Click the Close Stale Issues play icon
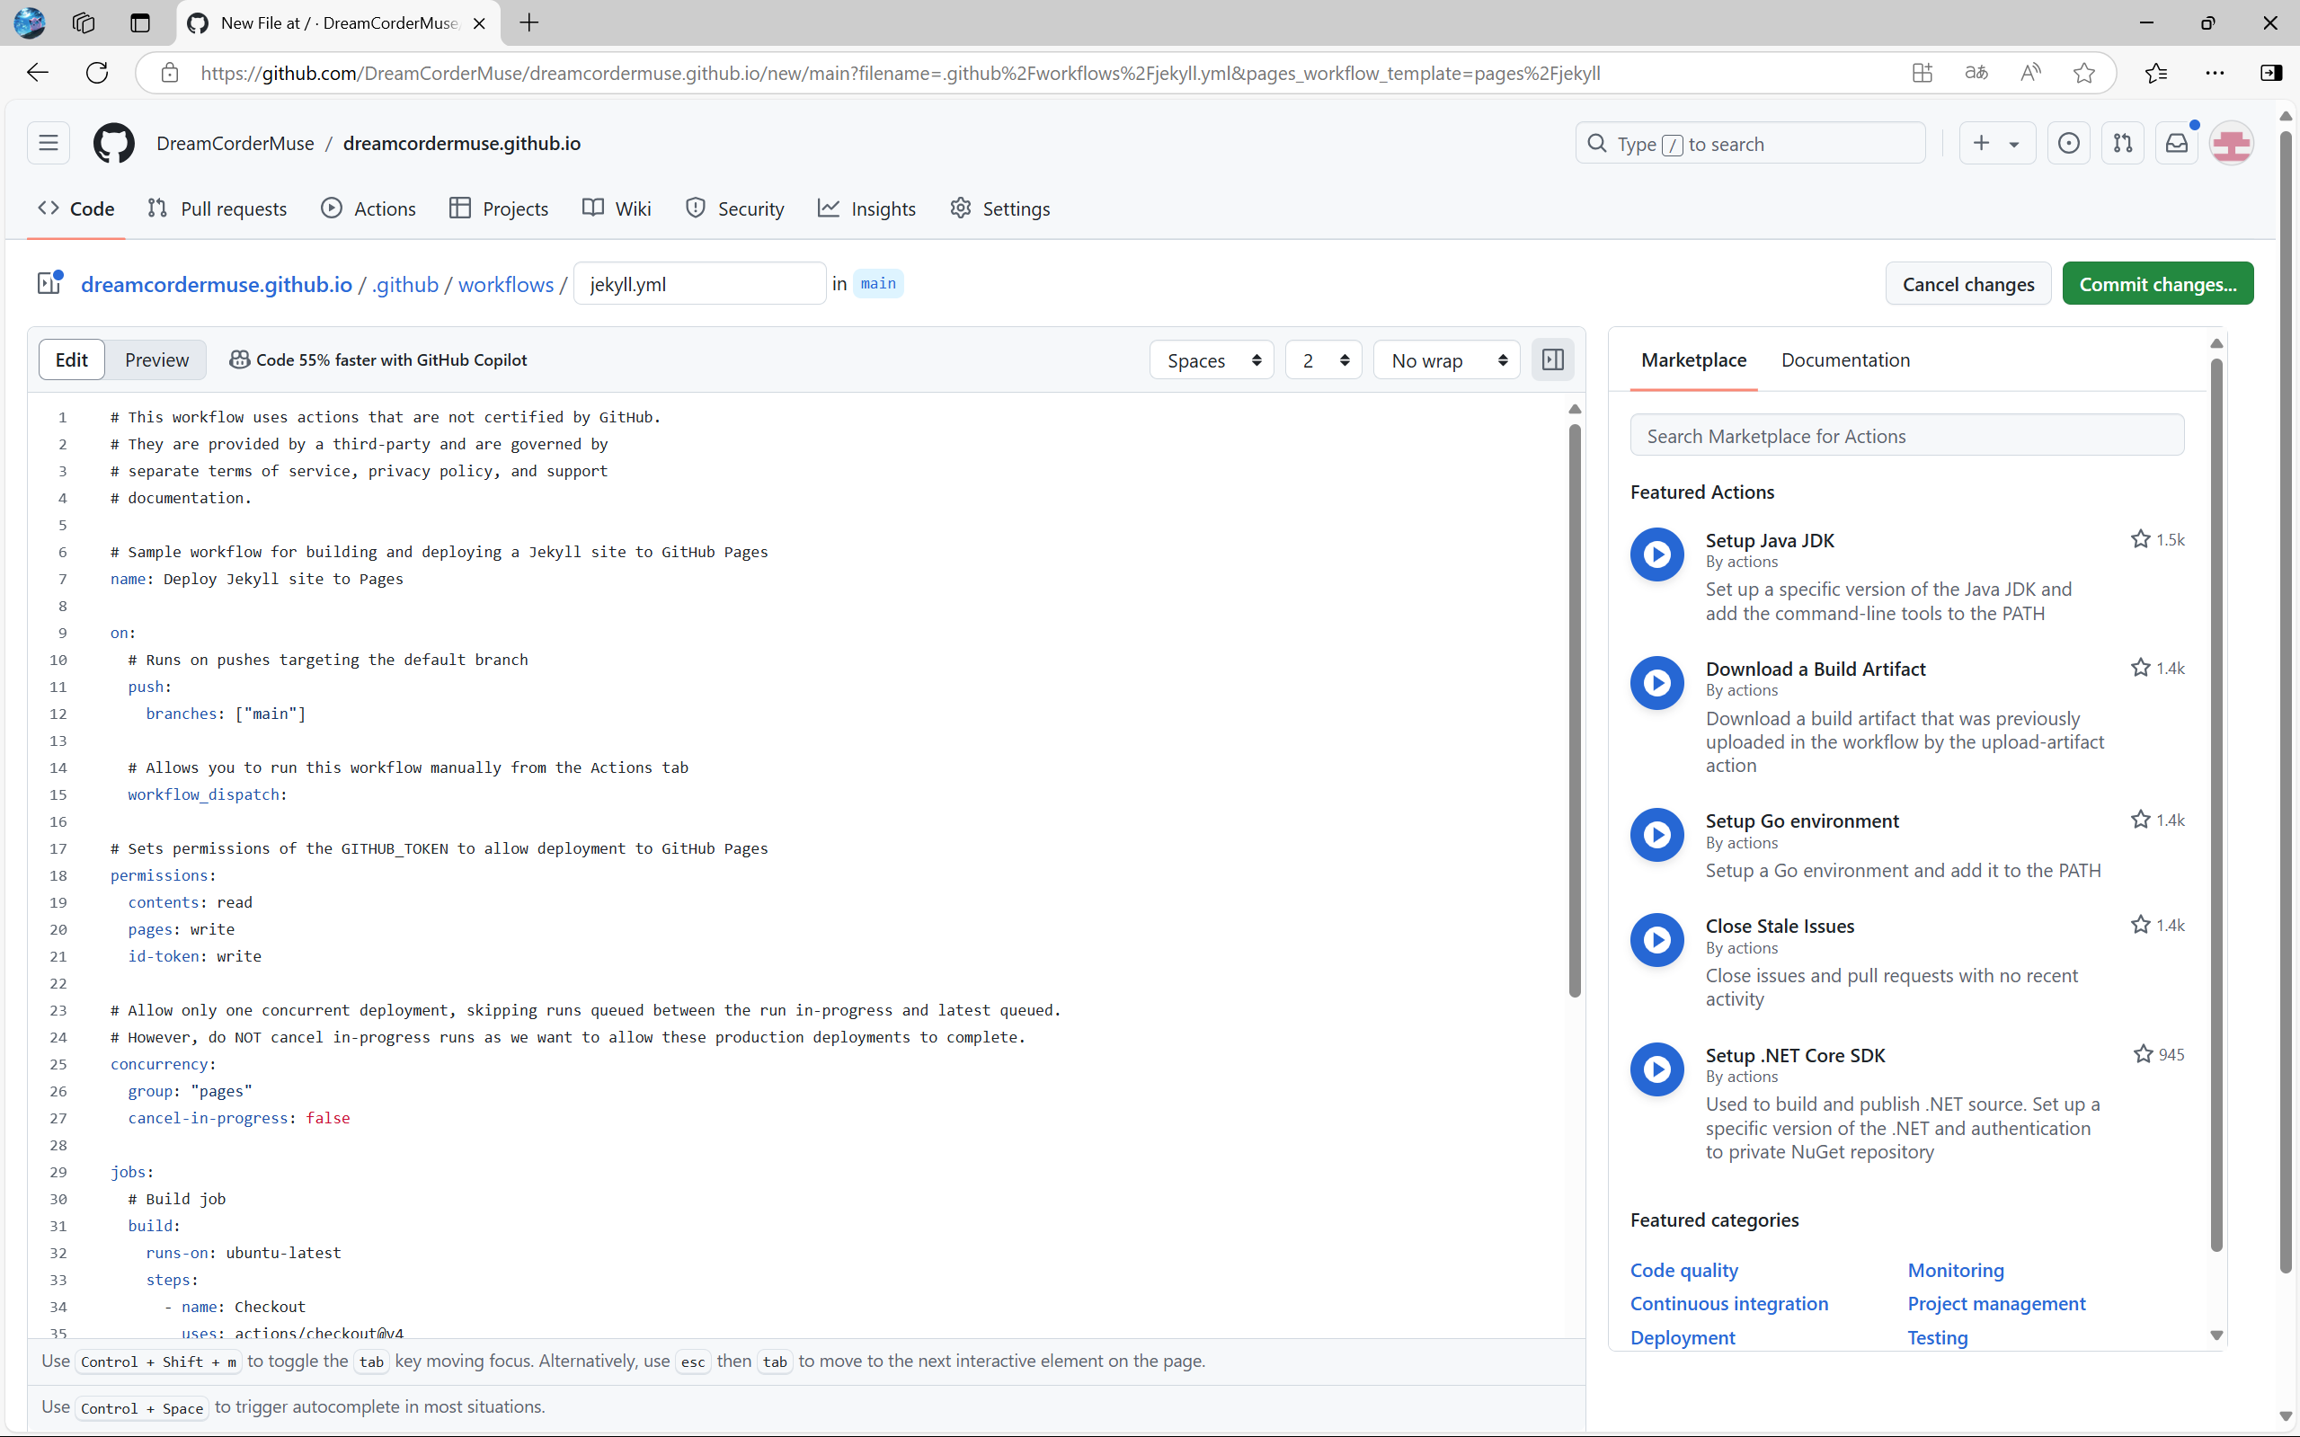Viewport: 2300px width, 1437px height. click(x=1656, y=940)
